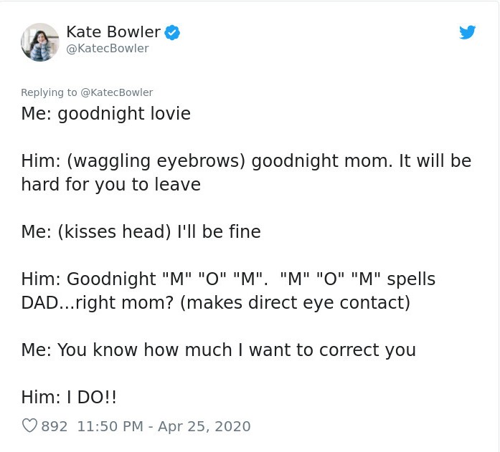
Task: Click the "Him: I DO!!" line
Action: click(x=68, y=396)
